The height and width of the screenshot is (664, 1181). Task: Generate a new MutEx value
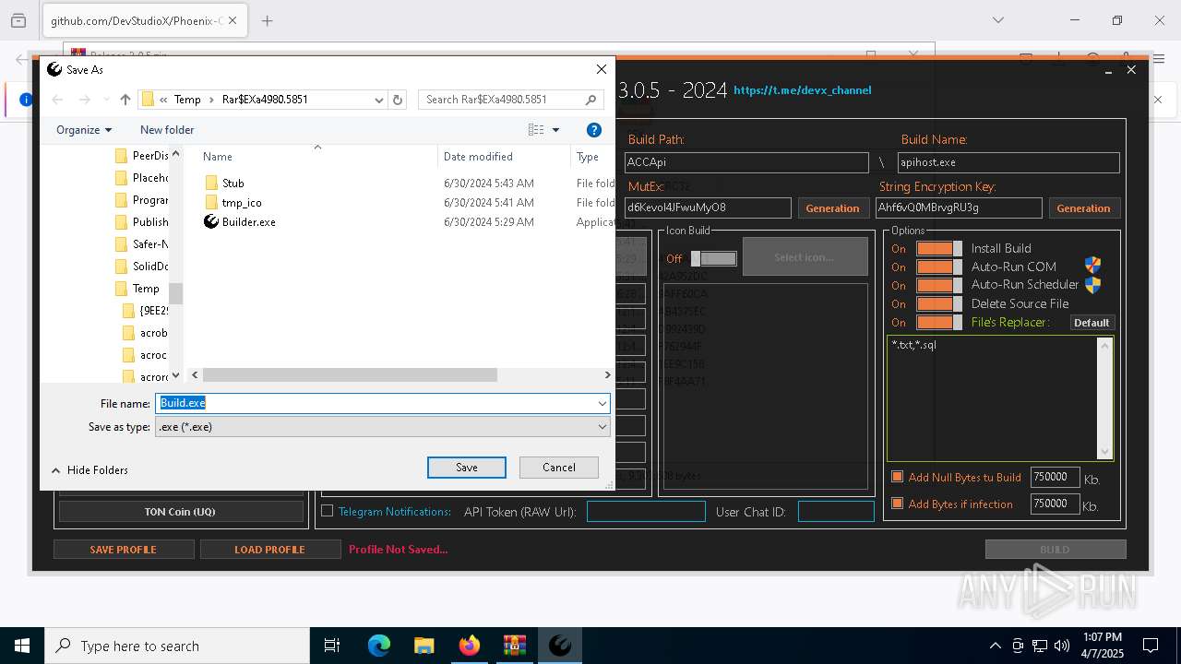point(832,208)
